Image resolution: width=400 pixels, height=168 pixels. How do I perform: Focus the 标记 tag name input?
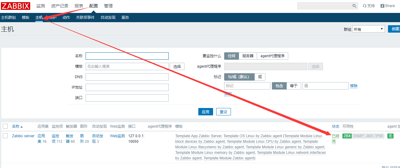click(247, 86)
